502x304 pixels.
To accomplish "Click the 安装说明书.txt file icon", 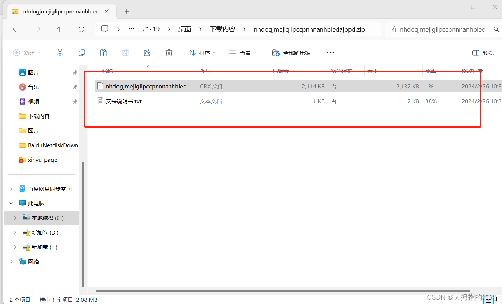I will pos(100,101).
